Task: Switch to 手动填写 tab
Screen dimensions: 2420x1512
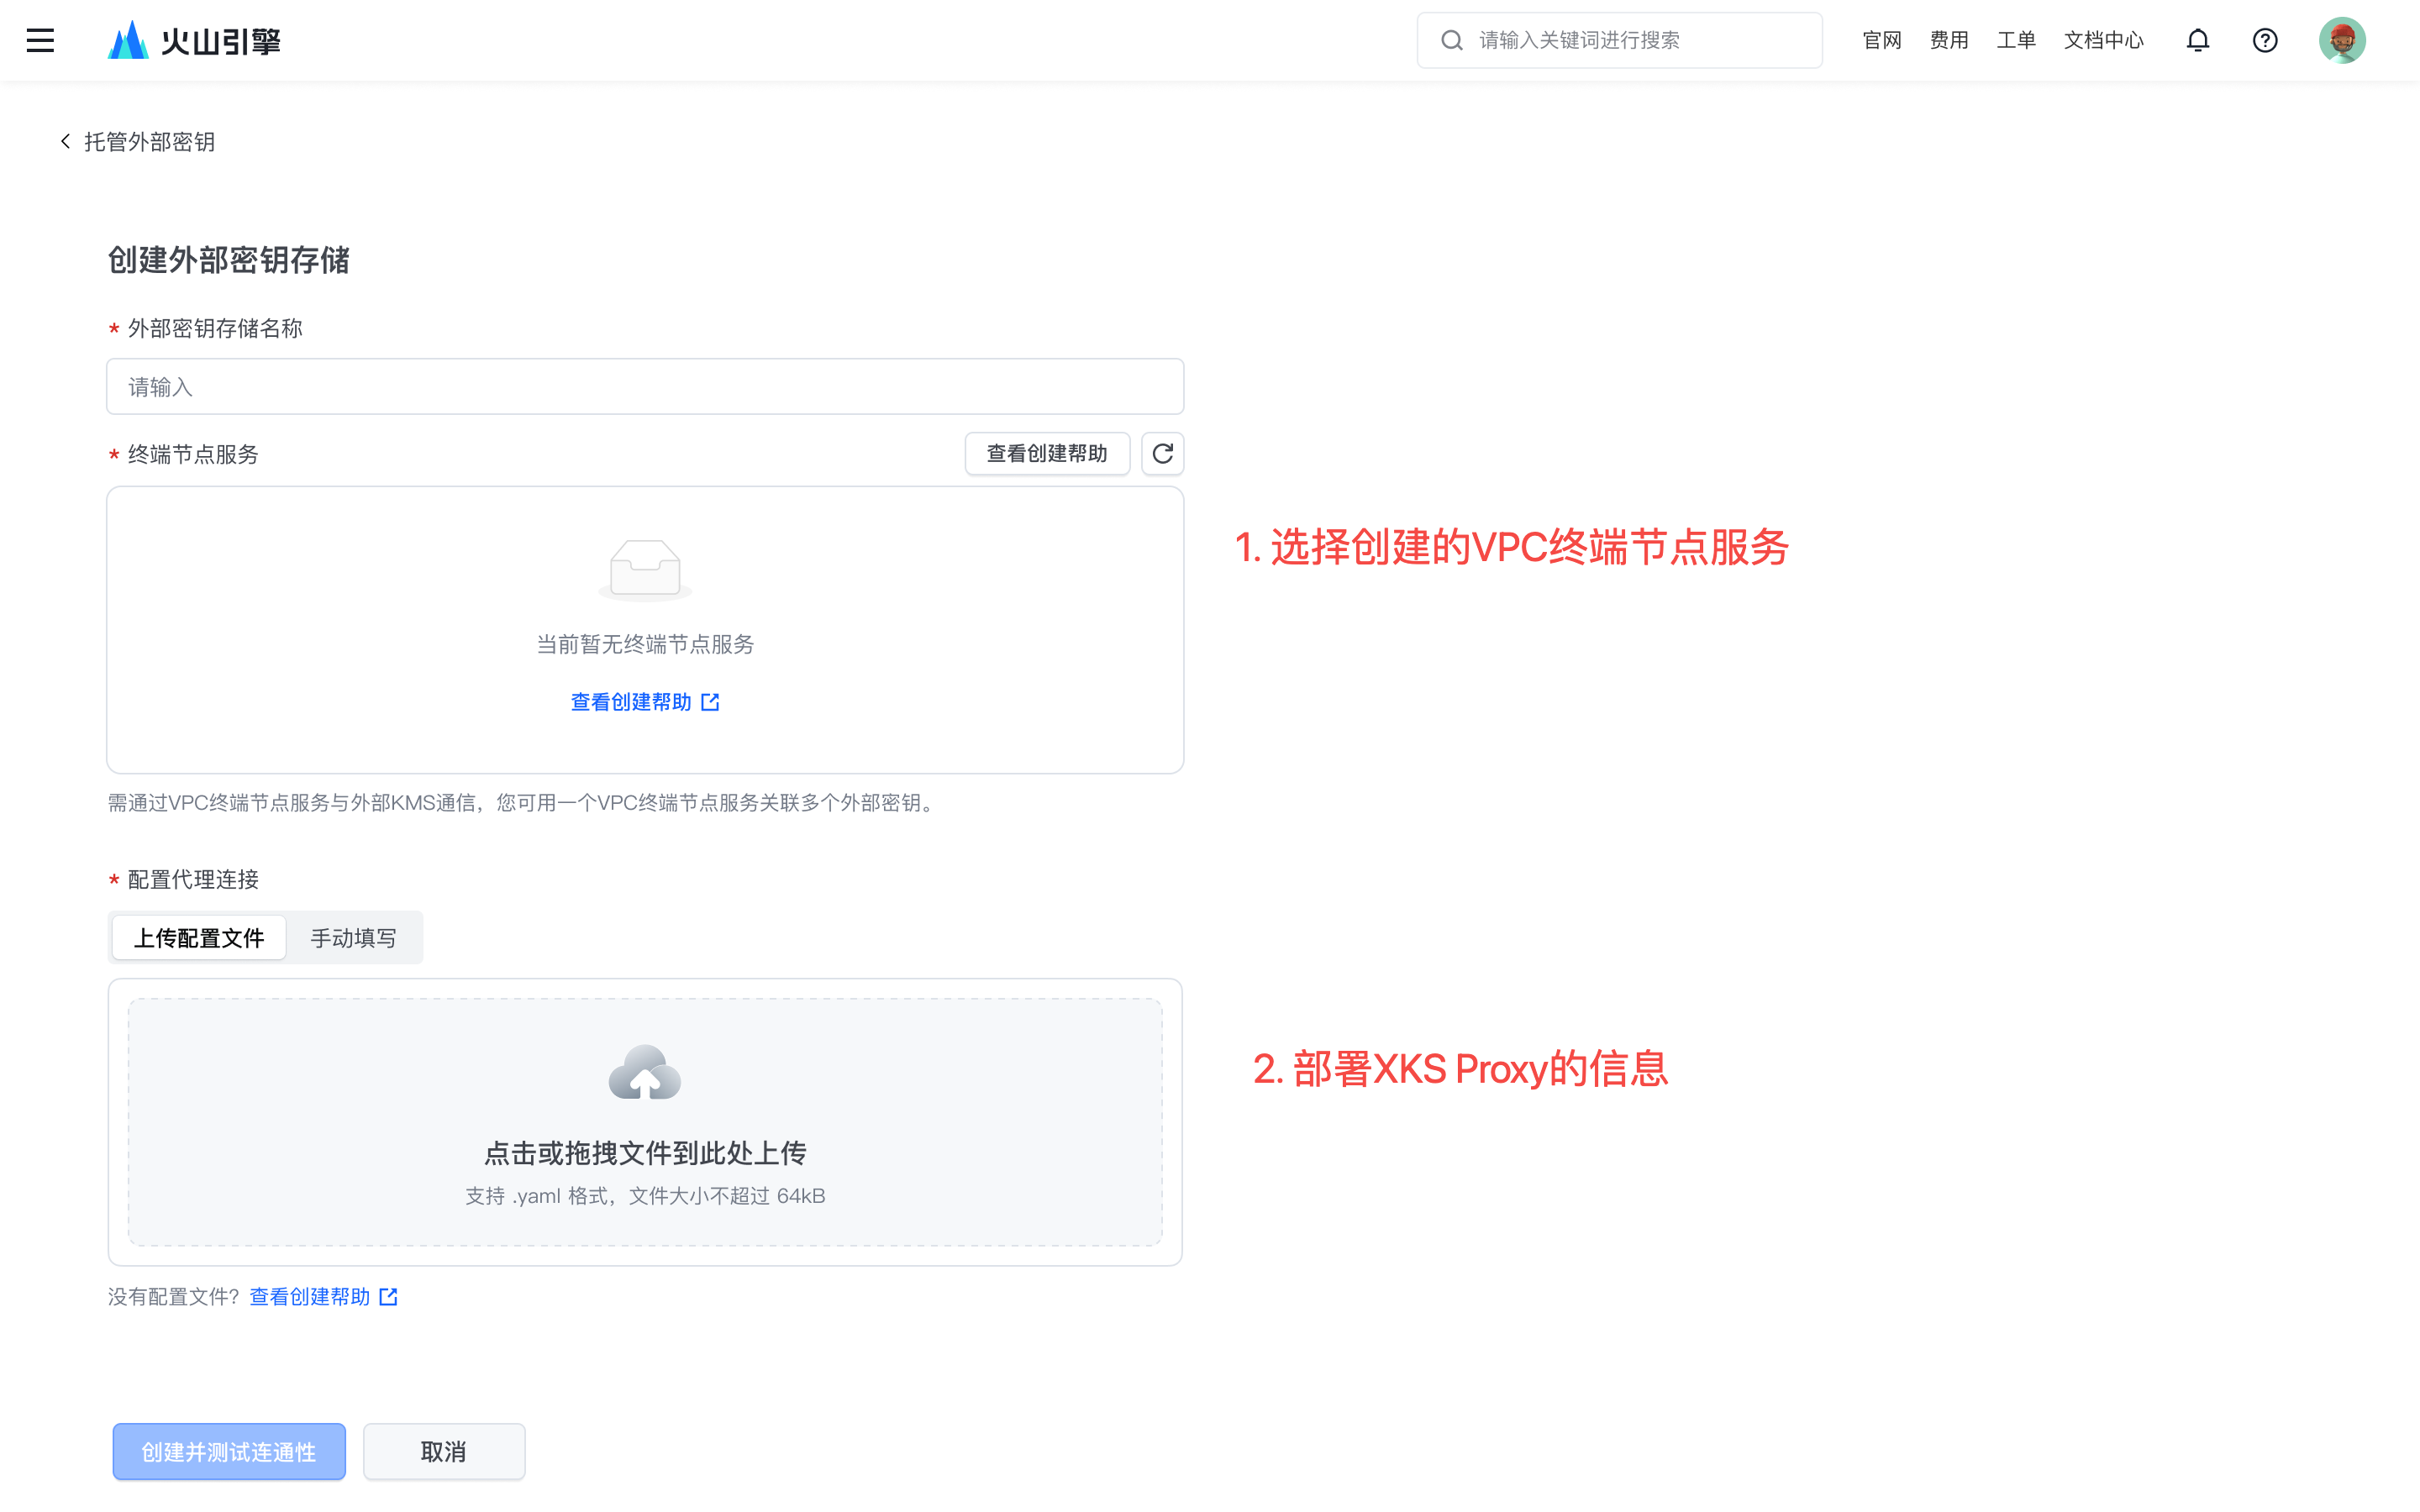Action: click(x=353, y=938)
